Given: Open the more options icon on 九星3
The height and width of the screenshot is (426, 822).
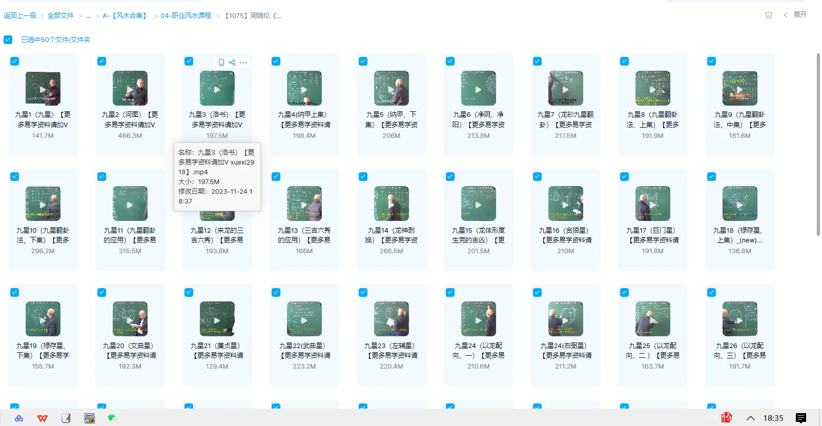Looking at the screenshot, I should click(x=243, y=63).
